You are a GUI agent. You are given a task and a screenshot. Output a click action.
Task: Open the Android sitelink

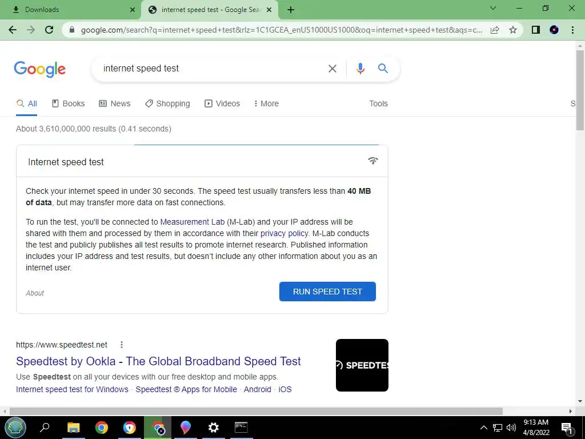coord(258,389)
